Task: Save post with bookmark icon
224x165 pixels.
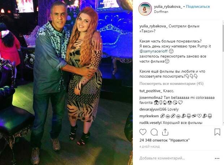Action: [217, 132]
